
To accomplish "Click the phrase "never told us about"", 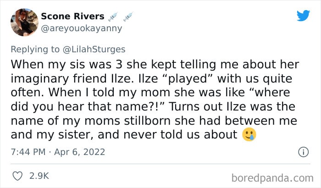I will pyautogui.click(x=181, y=134).
